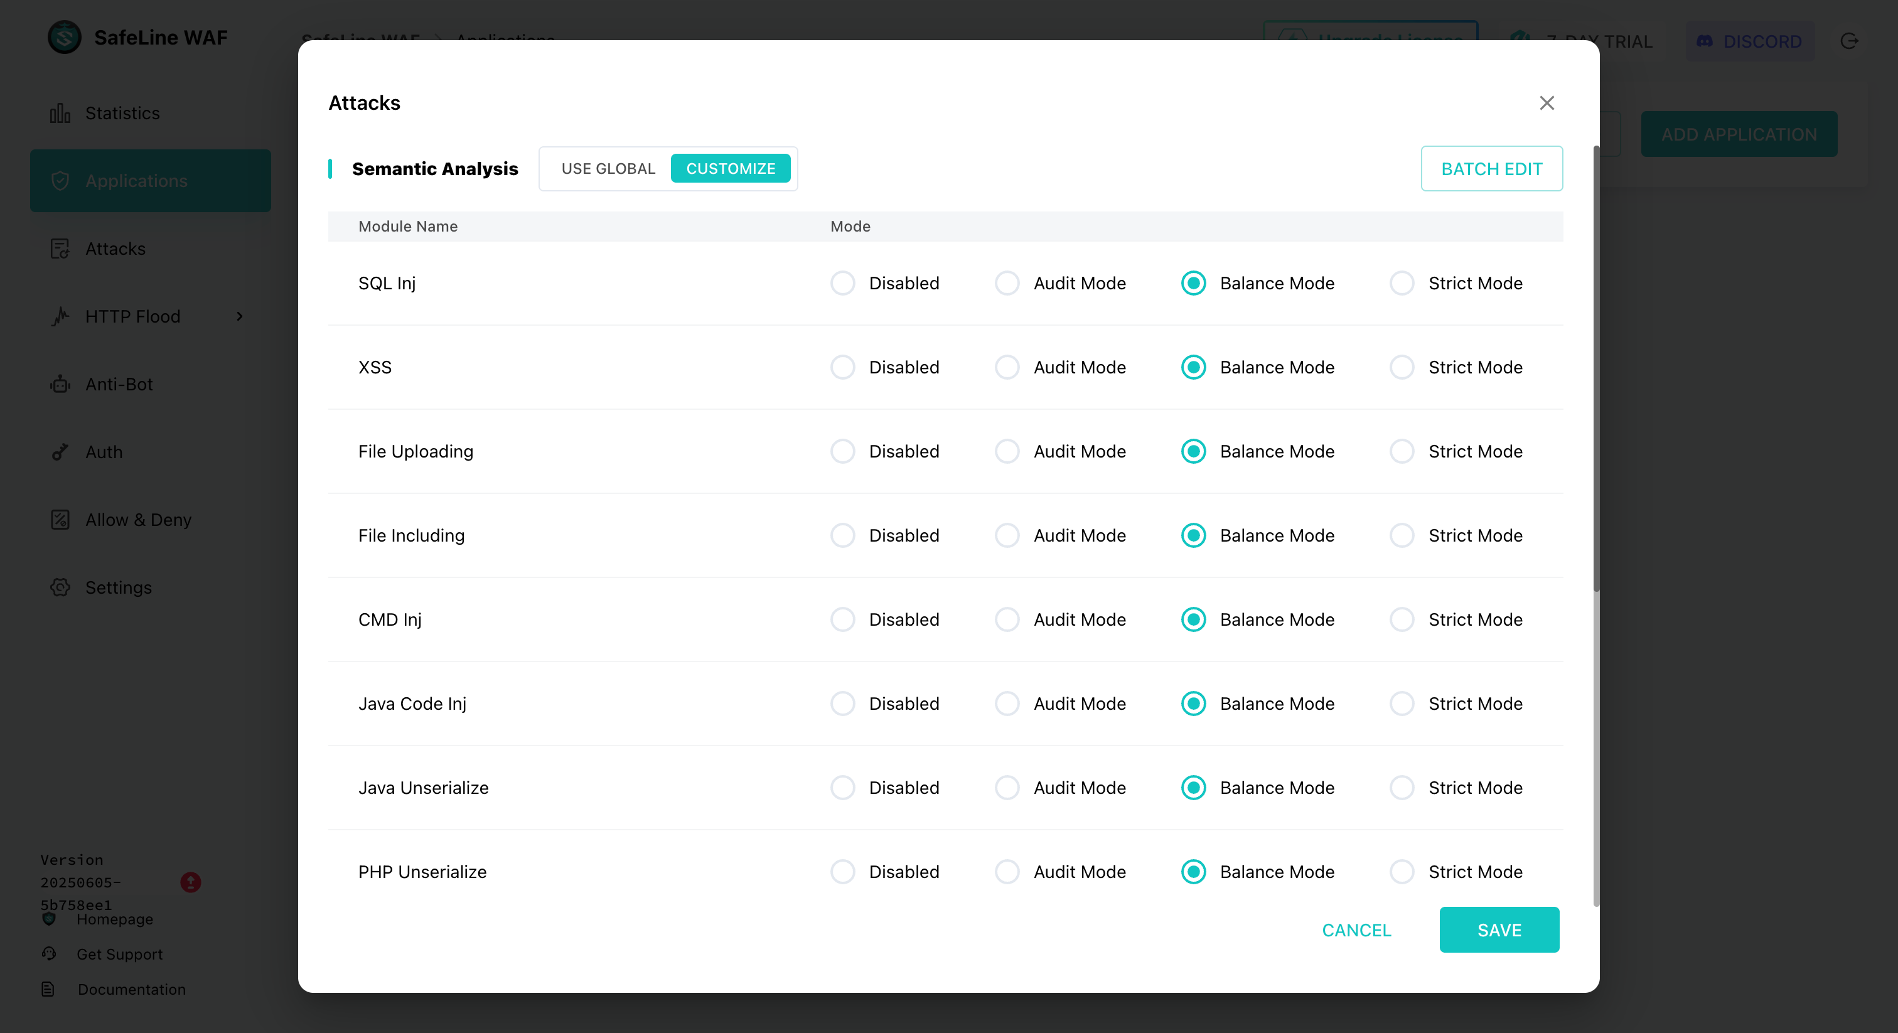1898x1033 pixels.
Task: Click the BATCH EDIT button
Action: point(1491,169)
